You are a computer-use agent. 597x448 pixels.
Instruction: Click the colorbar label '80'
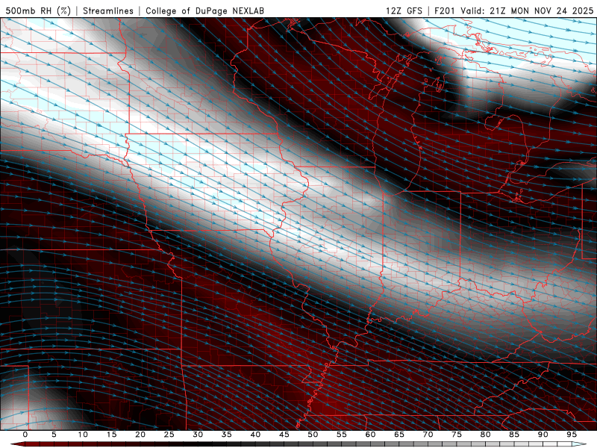[485, 435]
